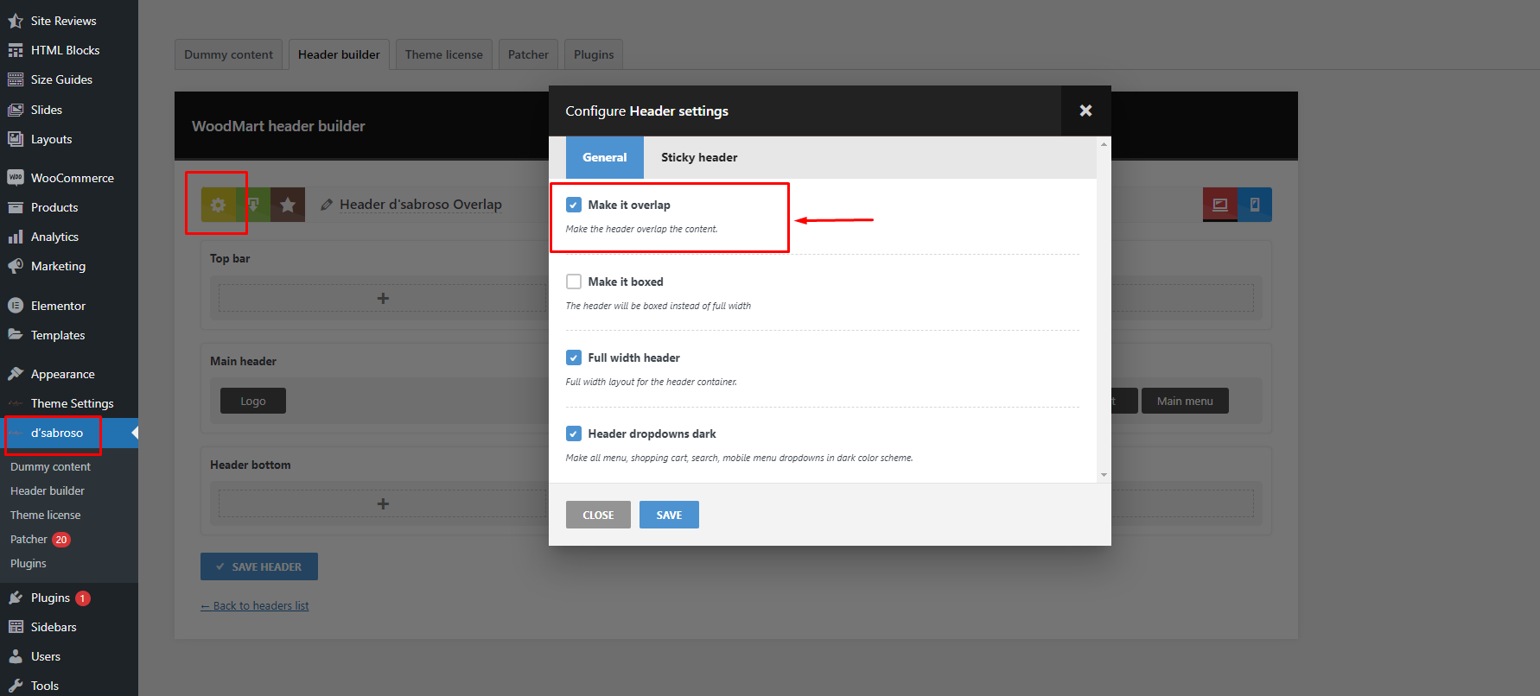The image size is (1540, 696).
Task: Click Site Reviews star icon
Action: pyautogui.click(x=16, y=21)
